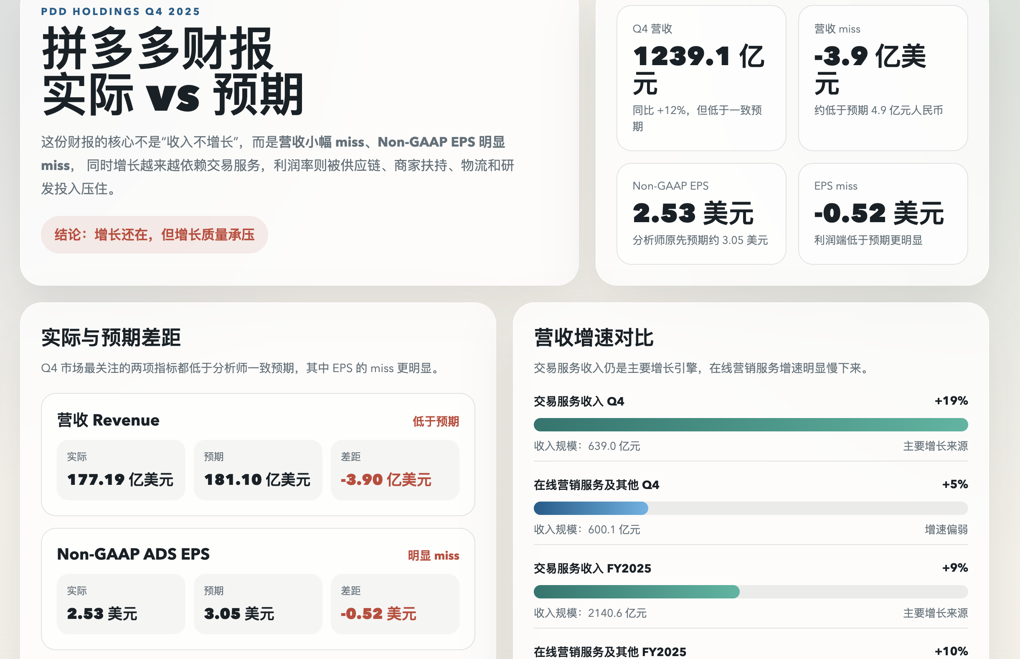Click the actual EPS 2.53 美元 box

pos(121,604)
